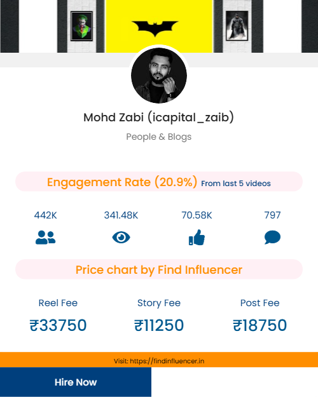318x397 pixels.
Task: Click Mohd Zabi's profile photo
Action: point(159,76)
